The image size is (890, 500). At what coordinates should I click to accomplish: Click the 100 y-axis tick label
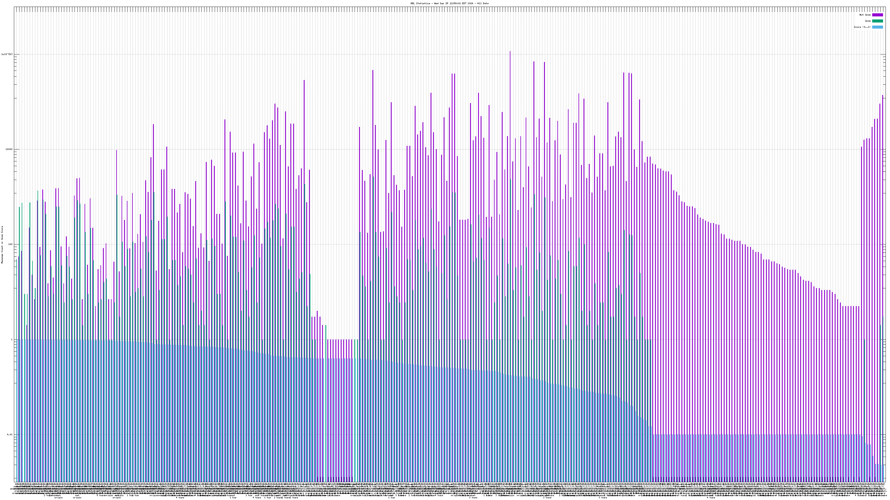pos(10,244)
